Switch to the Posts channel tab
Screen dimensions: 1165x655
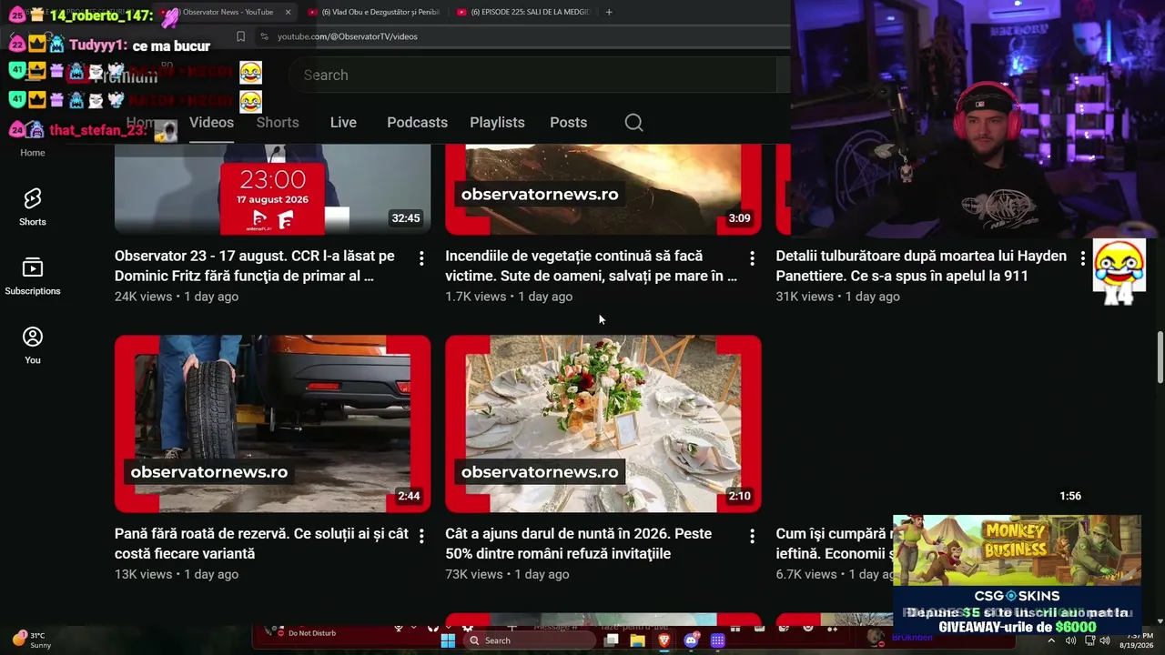pos(568,123)
